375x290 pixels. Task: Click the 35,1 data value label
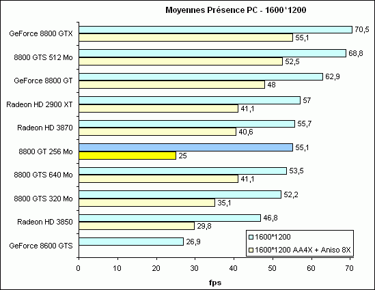(224, 203)
